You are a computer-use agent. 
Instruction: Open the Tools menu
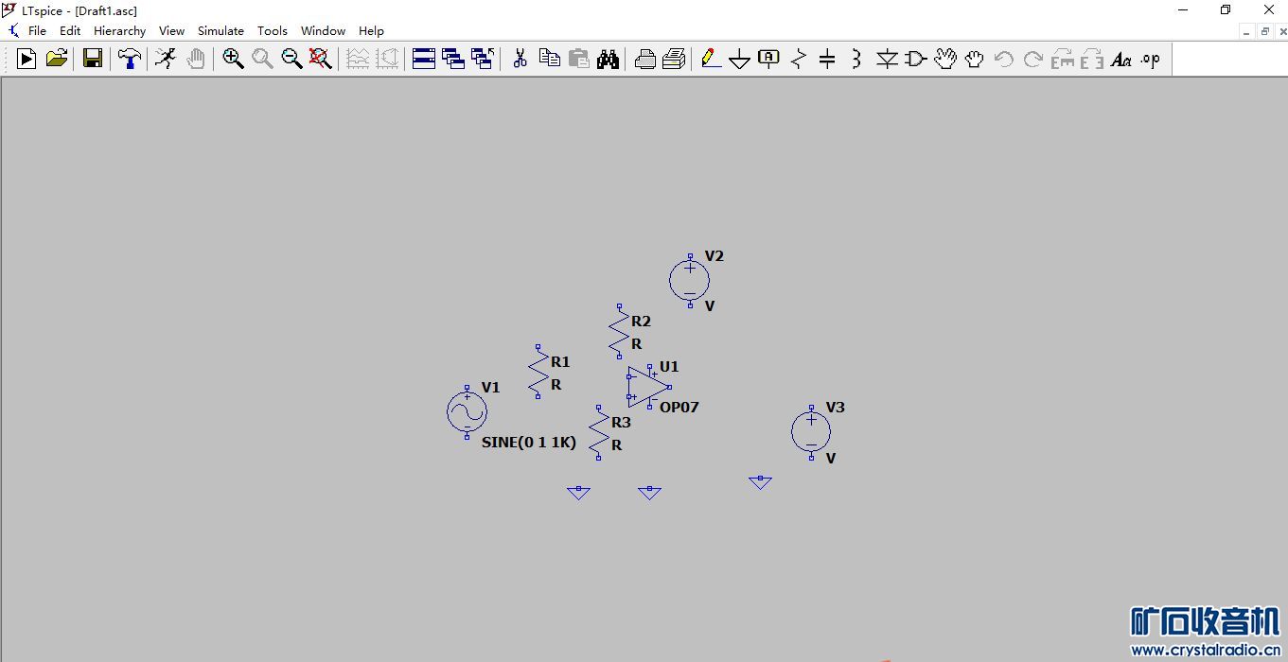[x=273, y=30]
